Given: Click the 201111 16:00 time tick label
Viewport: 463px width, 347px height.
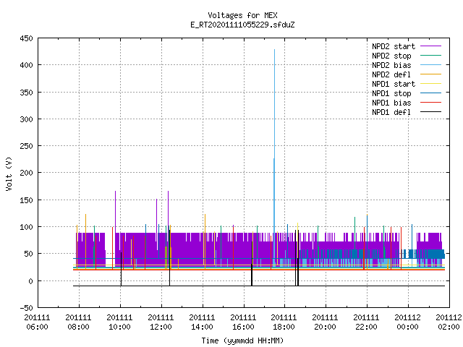Looking at the screenshot, I should (243, 322).
